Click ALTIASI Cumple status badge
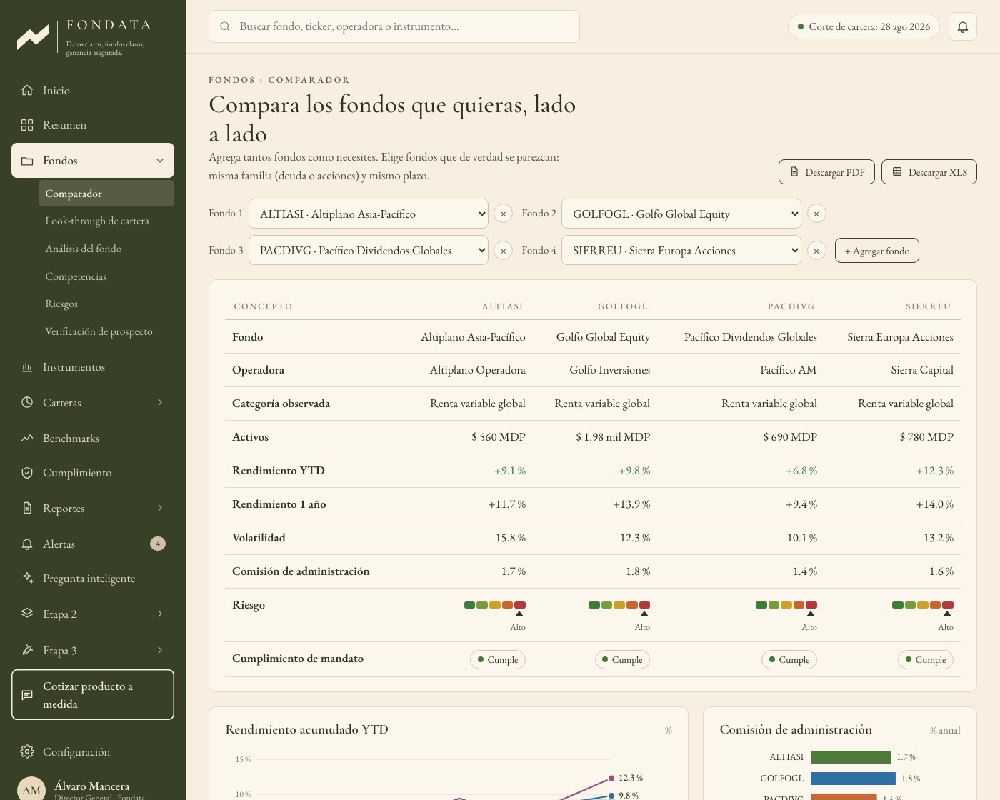The width and height of the screenshot is (1000, 800). pos(498,660)
